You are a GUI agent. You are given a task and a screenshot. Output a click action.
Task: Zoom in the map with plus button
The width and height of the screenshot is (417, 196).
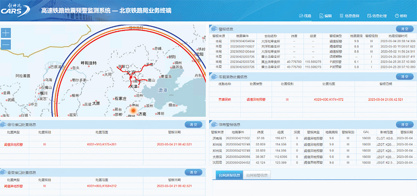click(x=6, y=33)
